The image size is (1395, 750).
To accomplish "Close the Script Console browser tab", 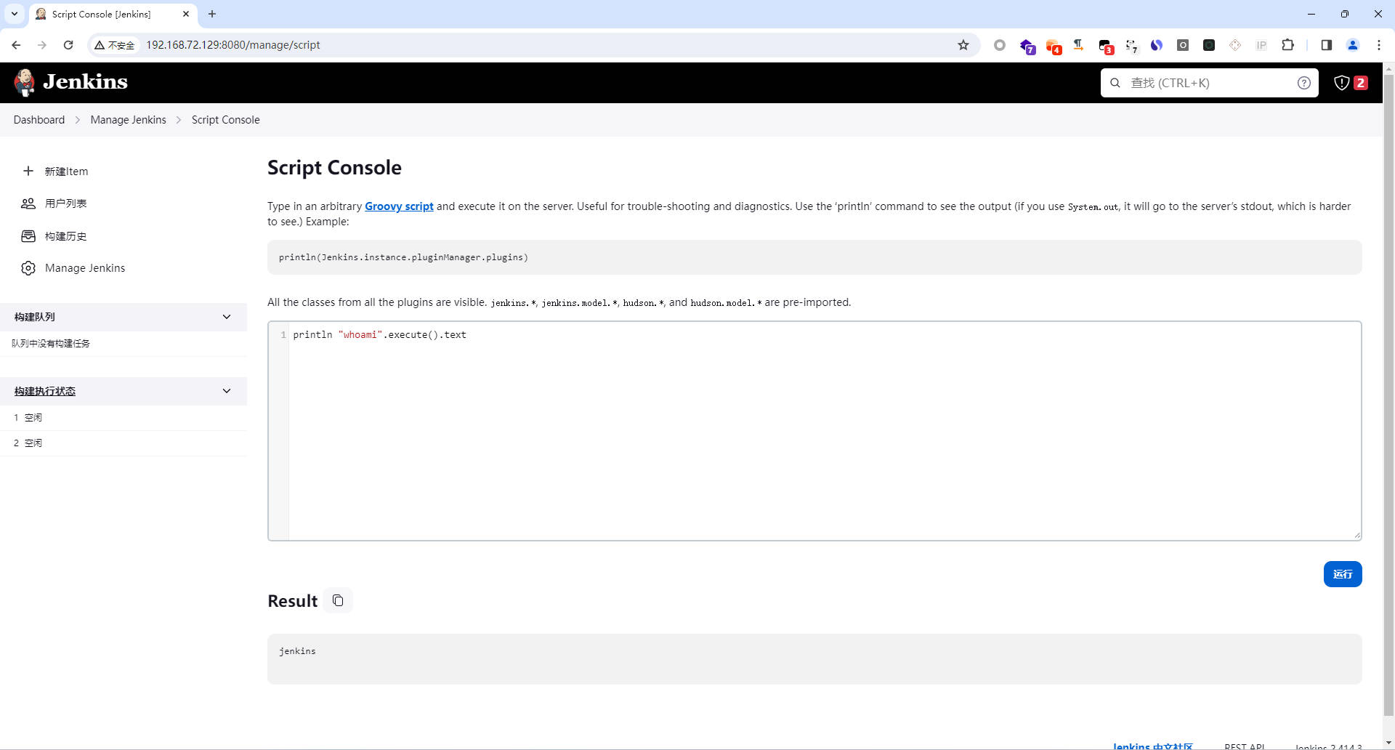I will point(186,14).
